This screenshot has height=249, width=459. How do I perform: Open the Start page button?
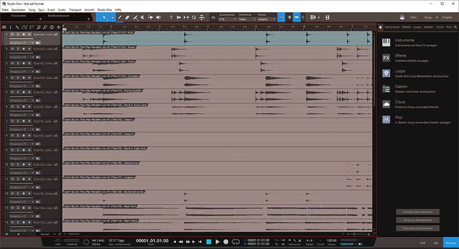pos(413,17)
